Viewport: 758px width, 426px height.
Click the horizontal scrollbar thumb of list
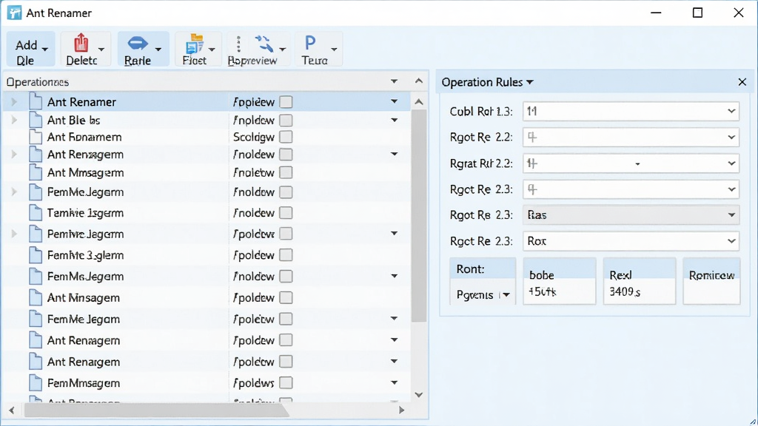157,410
